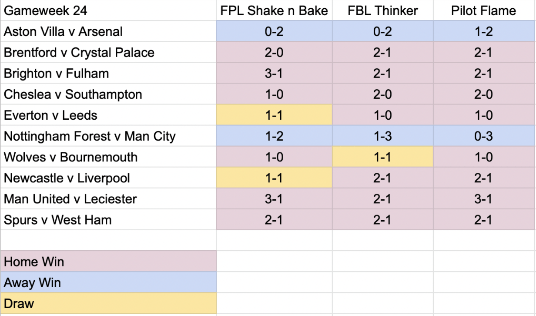Click the FBL Thinker header cell
Screen dimensions: 536x316
tap(383, 10)
